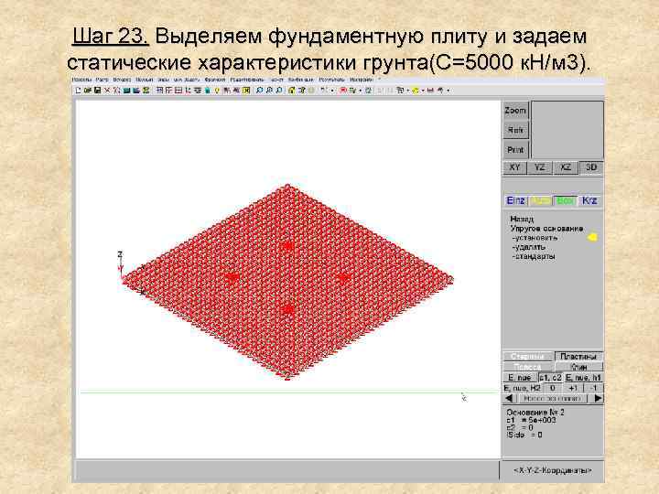The height and width of the screenshot is (494, 659).
Task: Click the left arrow previous foundation
Action: (x=509, y=398)
